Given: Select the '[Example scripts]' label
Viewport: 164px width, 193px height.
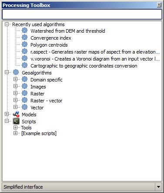Looking at the screenshot, I should point(39,133).
